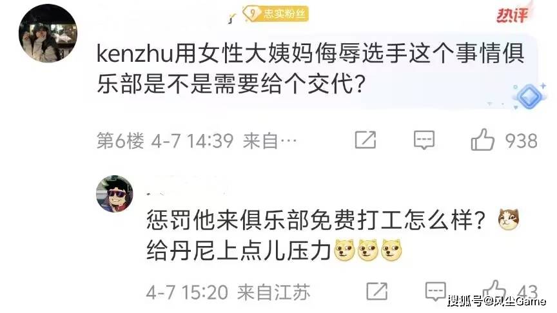Tap the blurred username above the reply text
This screenshot has height=313, width=557.
186,189
